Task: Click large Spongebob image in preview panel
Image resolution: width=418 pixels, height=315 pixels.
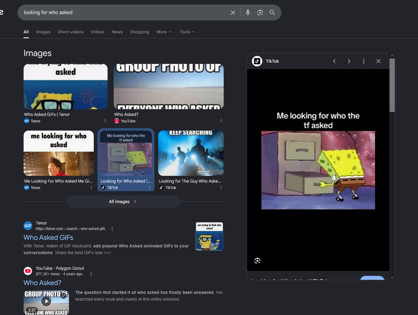Action: (318, 170)
